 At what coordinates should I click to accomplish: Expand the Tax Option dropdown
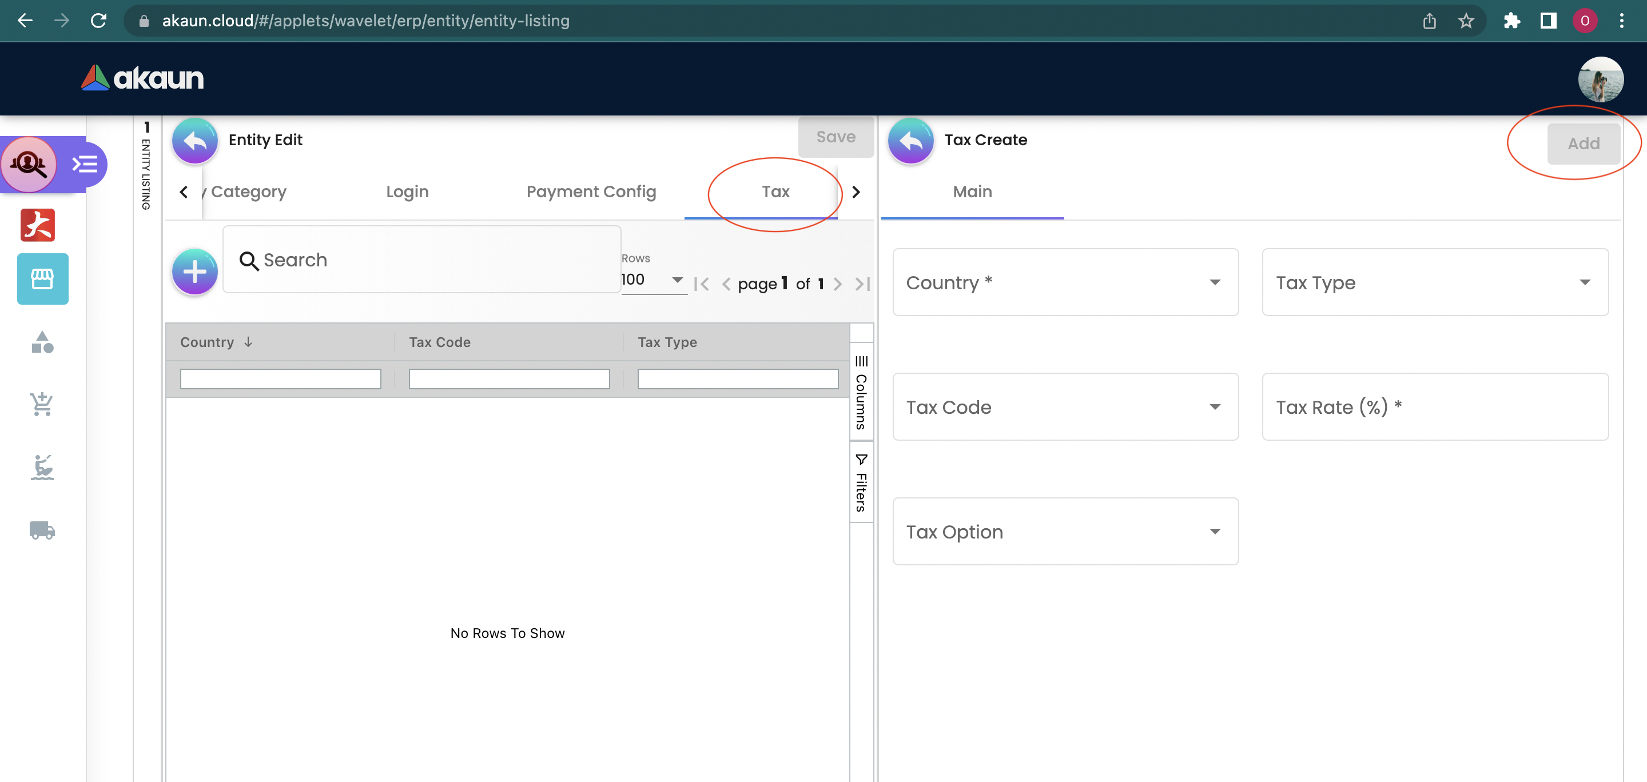tap(1065, 532)
